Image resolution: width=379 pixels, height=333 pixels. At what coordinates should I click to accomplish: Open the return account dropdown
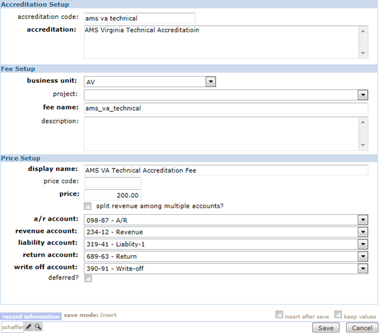point(363,256)
